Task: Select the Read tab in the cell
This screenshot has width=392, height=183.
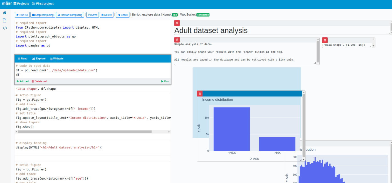Action: click(x=23, y=59)
